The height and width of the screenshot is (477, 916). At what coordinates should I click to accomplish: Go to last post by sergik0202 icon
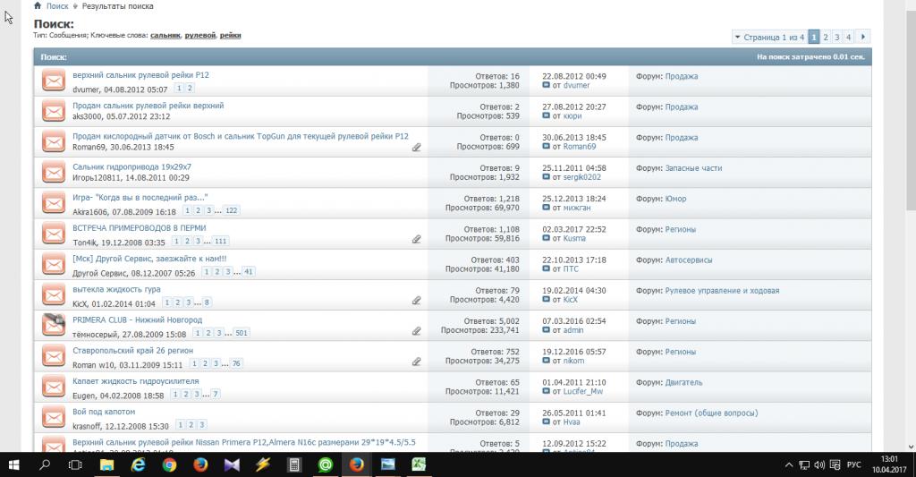click(547, 177)
